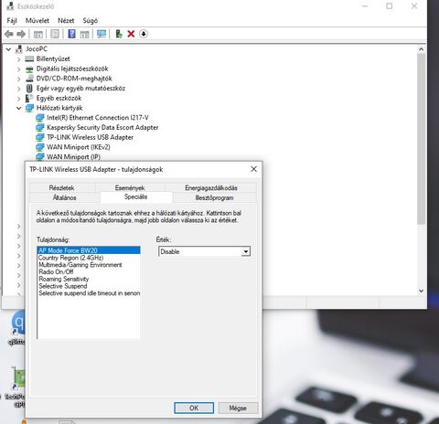
Task: Click the WAN Miniport (IKEv2) icon
Action: click(40, 147)
